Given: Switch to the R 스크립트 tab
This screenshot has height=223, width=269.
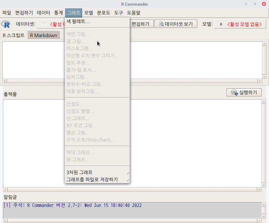Looking at the screenshot, I should point(14,35).
